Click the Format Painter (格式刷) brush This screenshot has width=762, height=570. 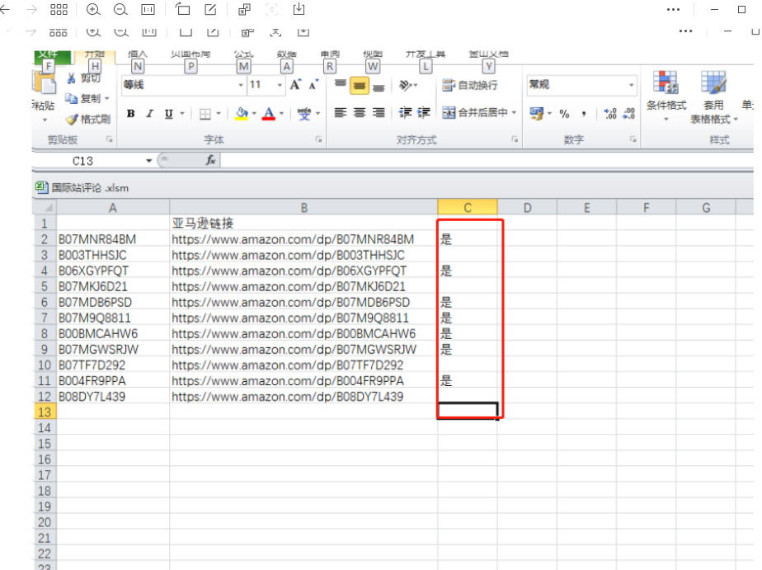point(73,119)
